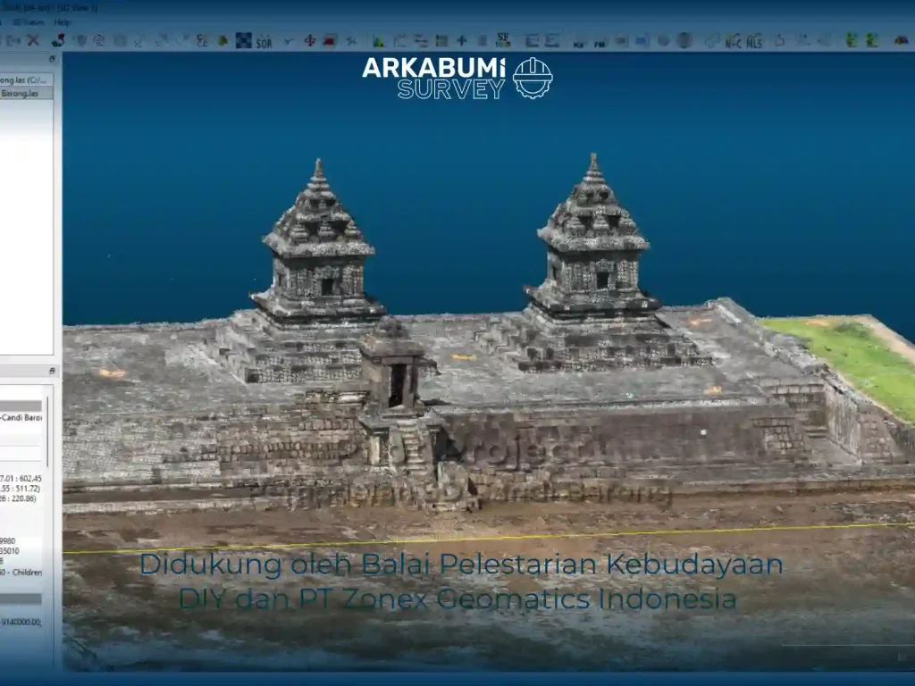Viewport: 915px width, 686px height.
Task: Click the Cc cloud-to-cloud distance icon
Action: coord(203,40)
